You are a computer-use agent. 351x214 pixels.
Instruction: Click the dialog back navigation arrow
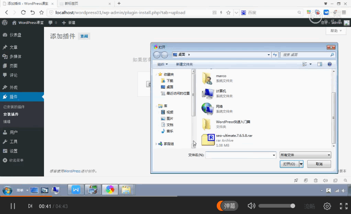pos(157,55)
